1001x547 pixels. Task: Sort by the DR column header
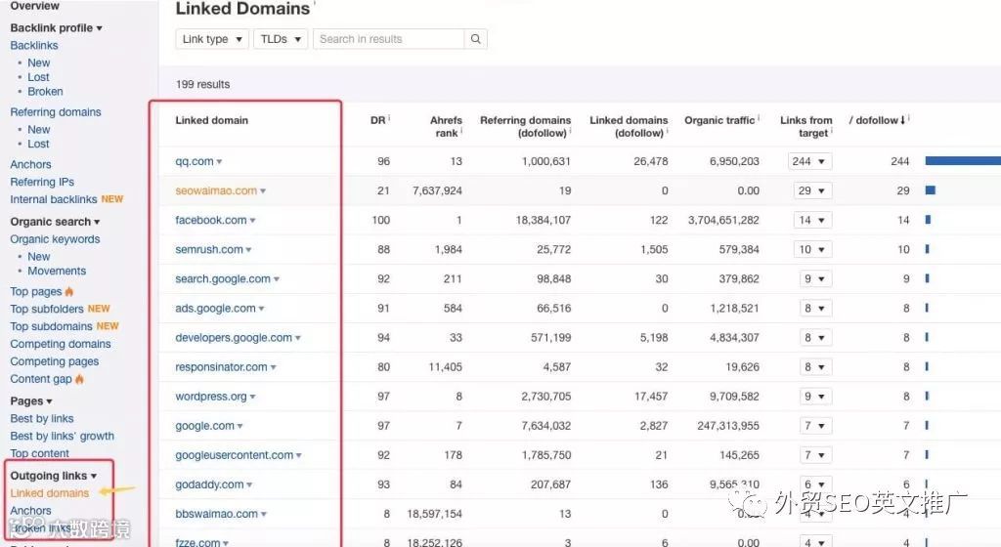[378, 120]
